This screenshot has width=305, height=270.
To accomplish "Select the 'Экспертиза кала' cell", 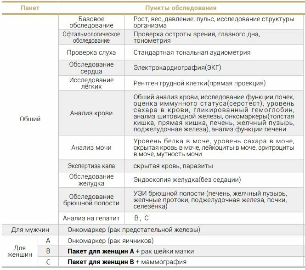I will [x=91, y=166].
